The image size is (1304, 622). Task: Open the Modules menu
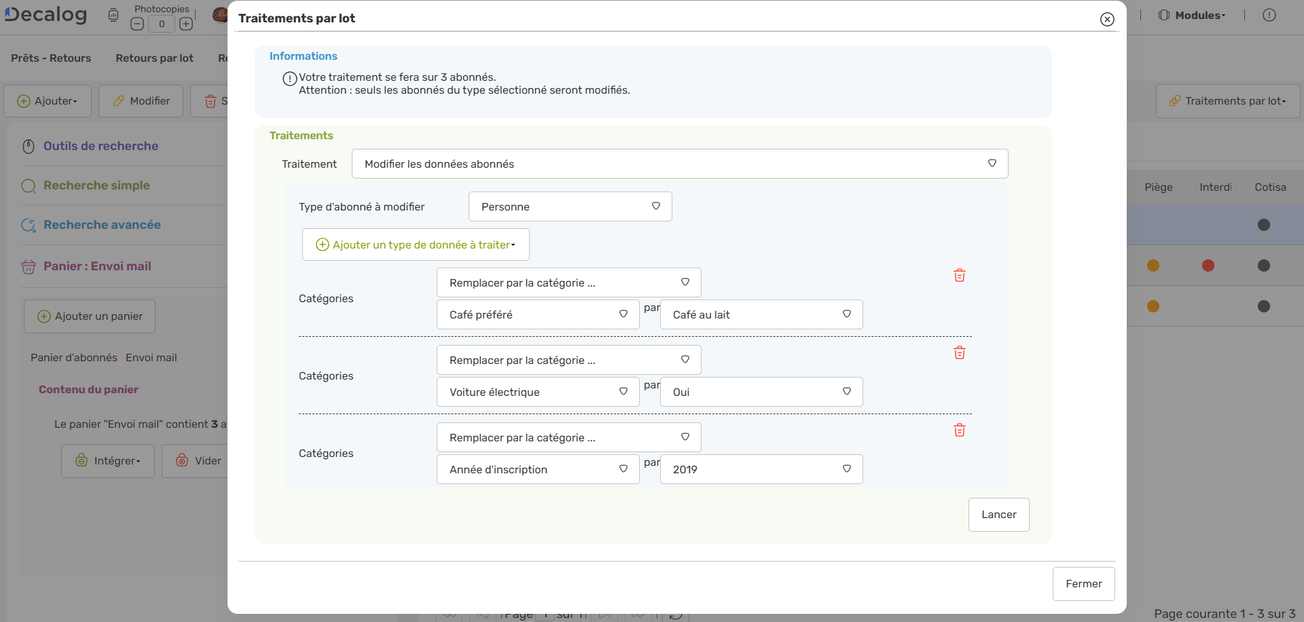tap(1193, 15)
